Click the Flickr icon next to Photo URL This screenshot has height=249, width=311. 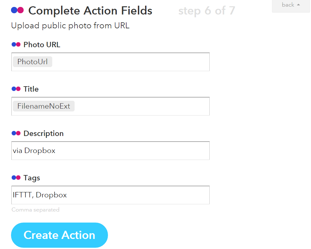pos(16,44)
